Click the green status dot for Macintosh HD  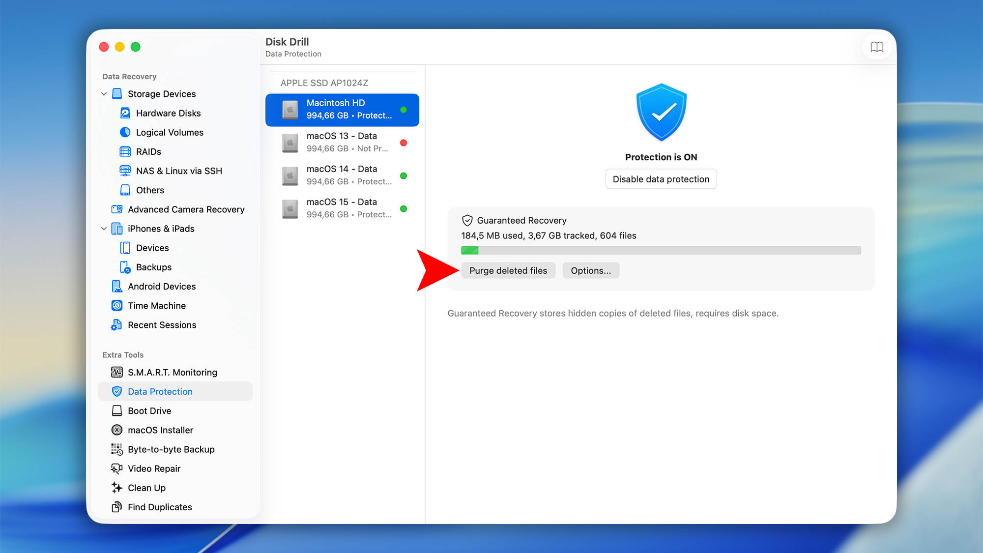coord(404,110)
